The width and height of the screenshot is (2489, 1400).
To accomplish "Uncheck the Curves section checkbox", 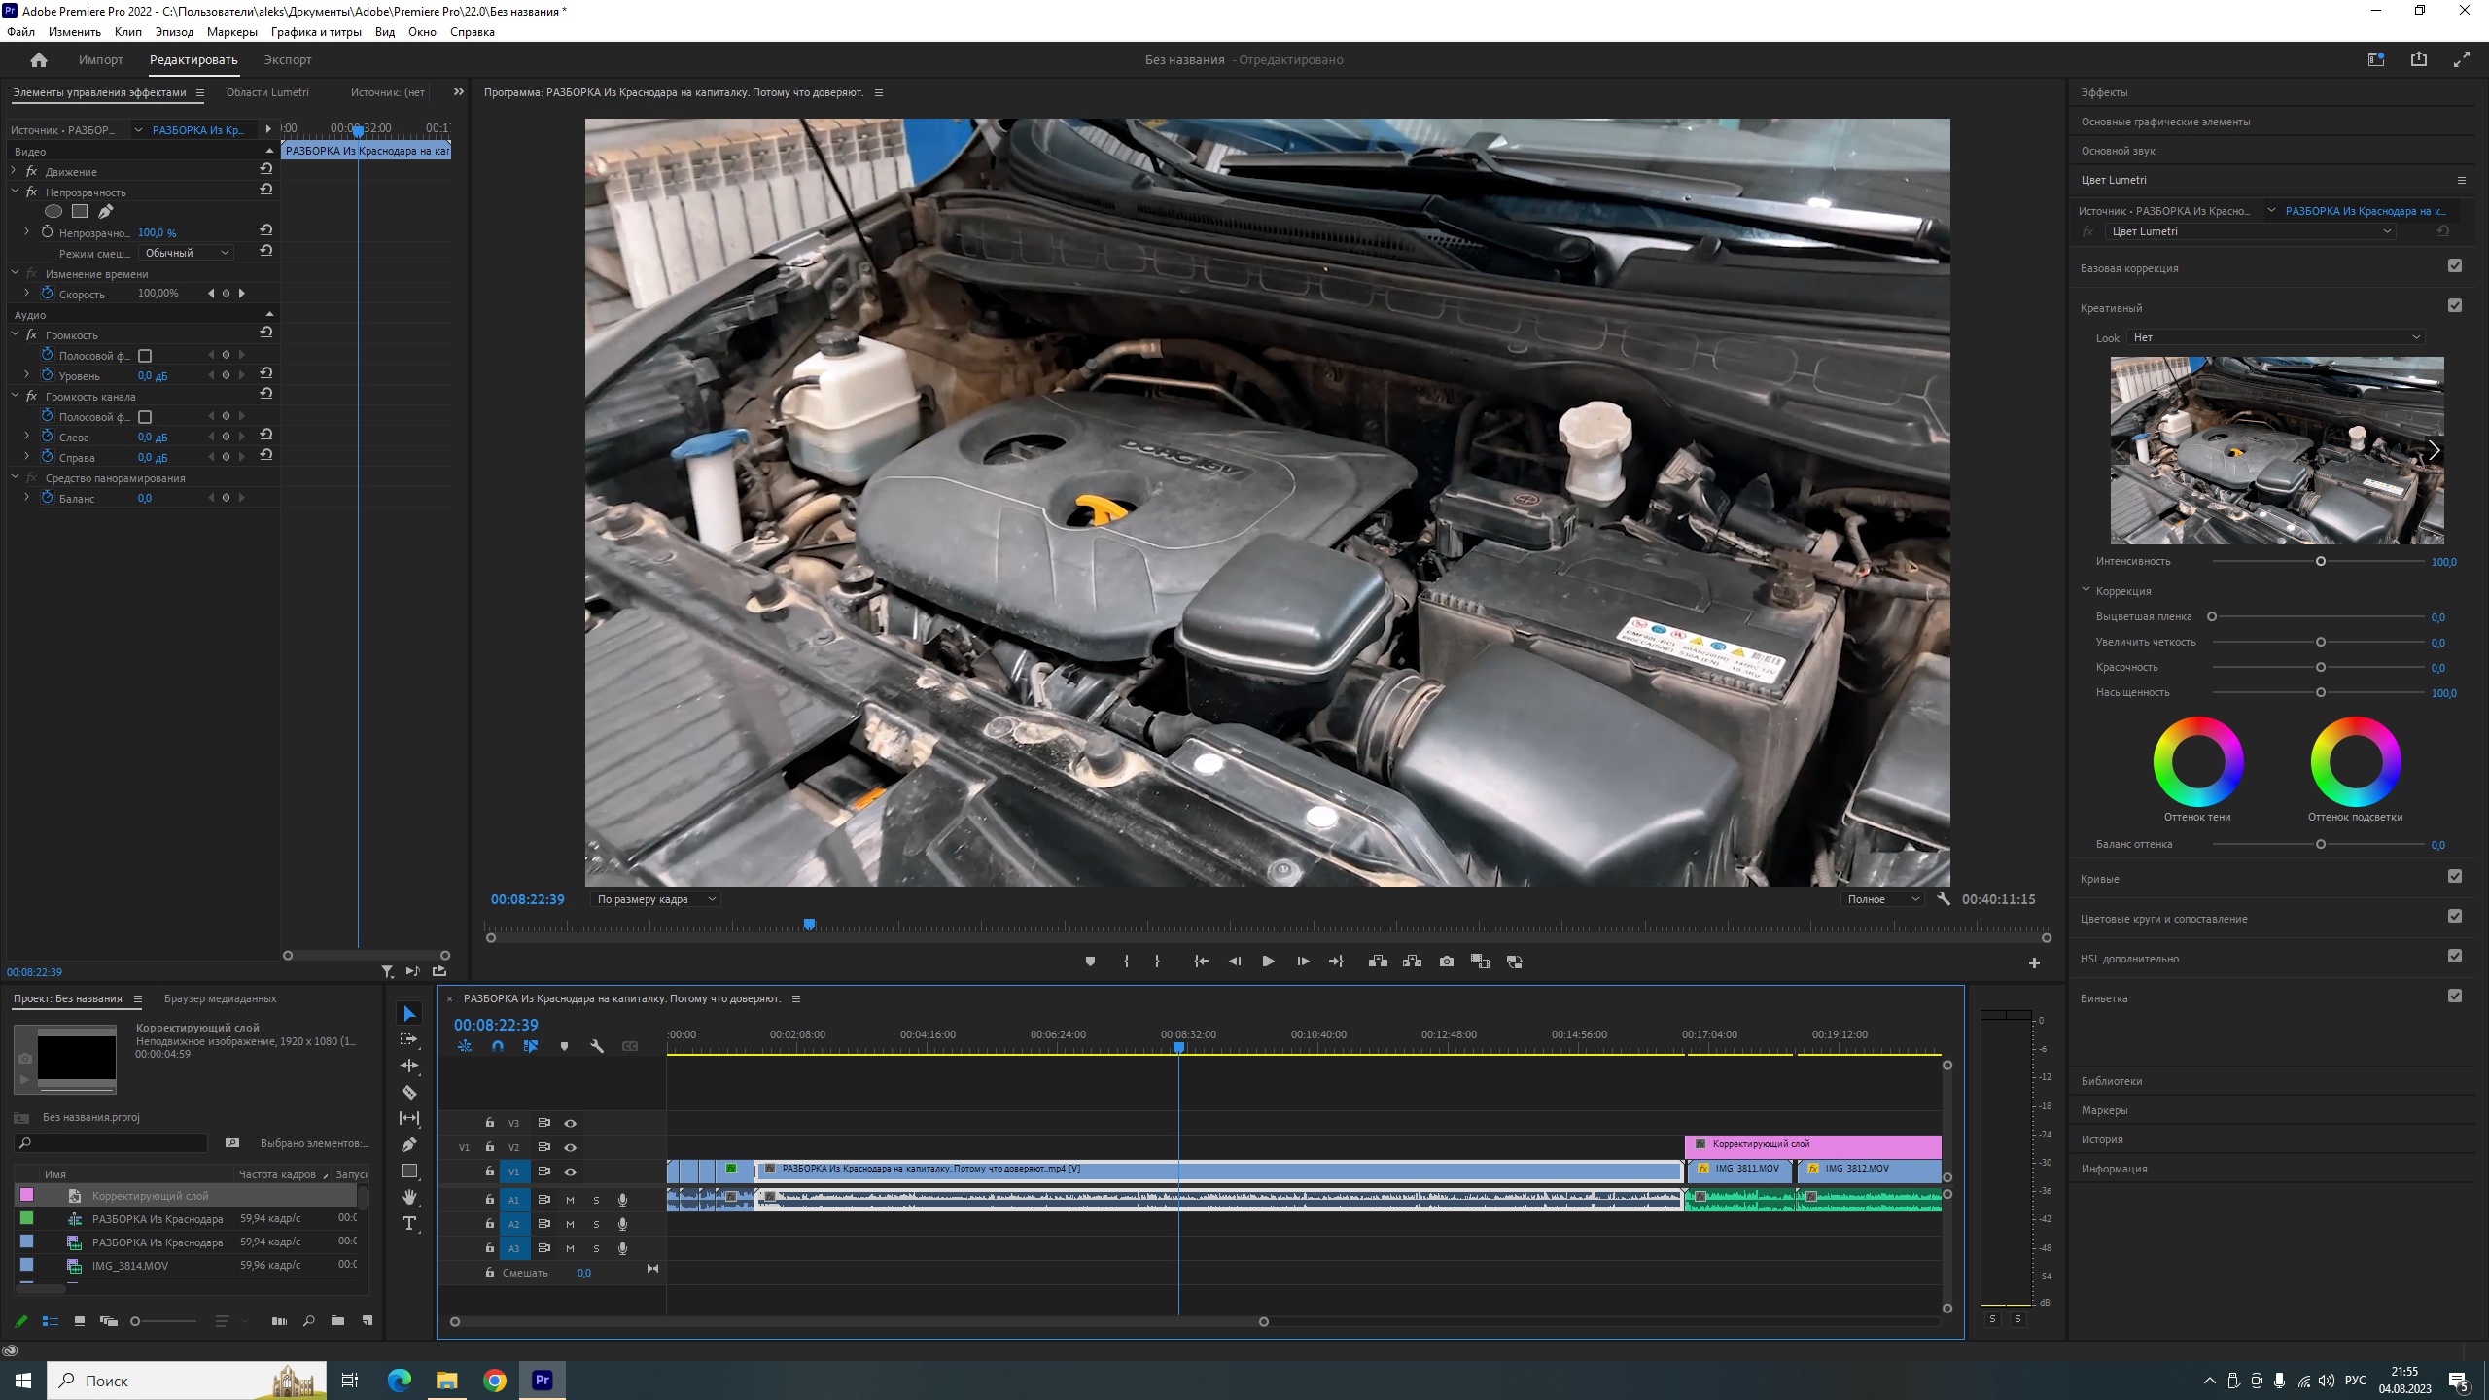I will [x=2455, y=876].
